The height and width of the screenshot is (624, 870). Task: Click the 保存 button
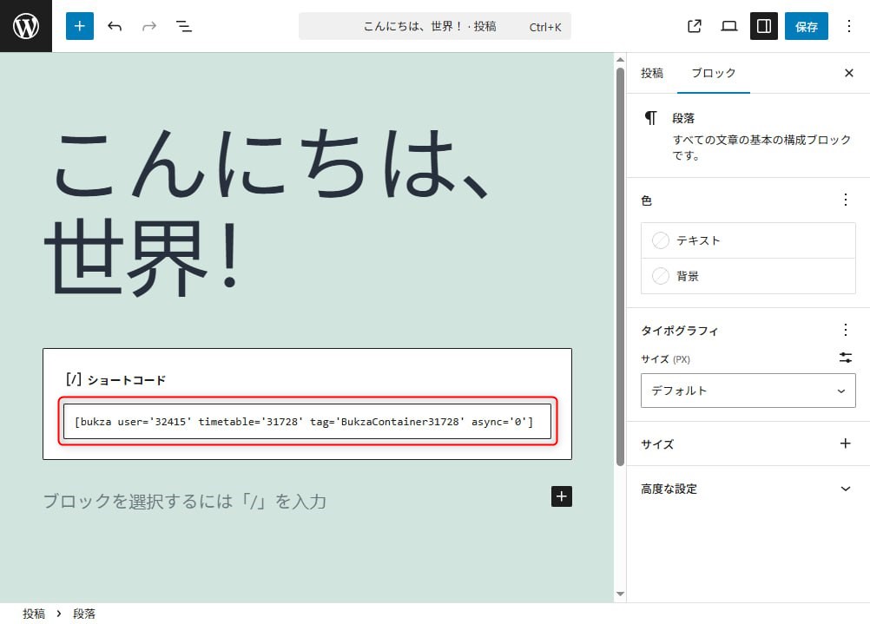coord(806,26)
